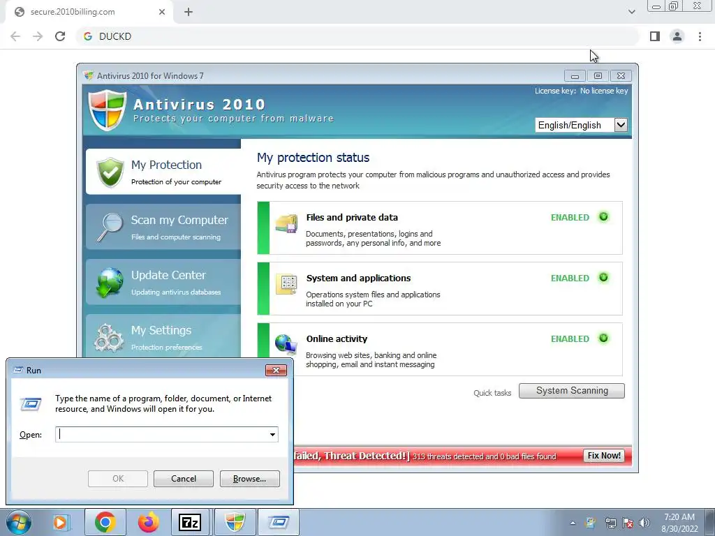Screen dimensions: 715x536
Task: Click the Run dialog program icon
Action: pos(31,404)
